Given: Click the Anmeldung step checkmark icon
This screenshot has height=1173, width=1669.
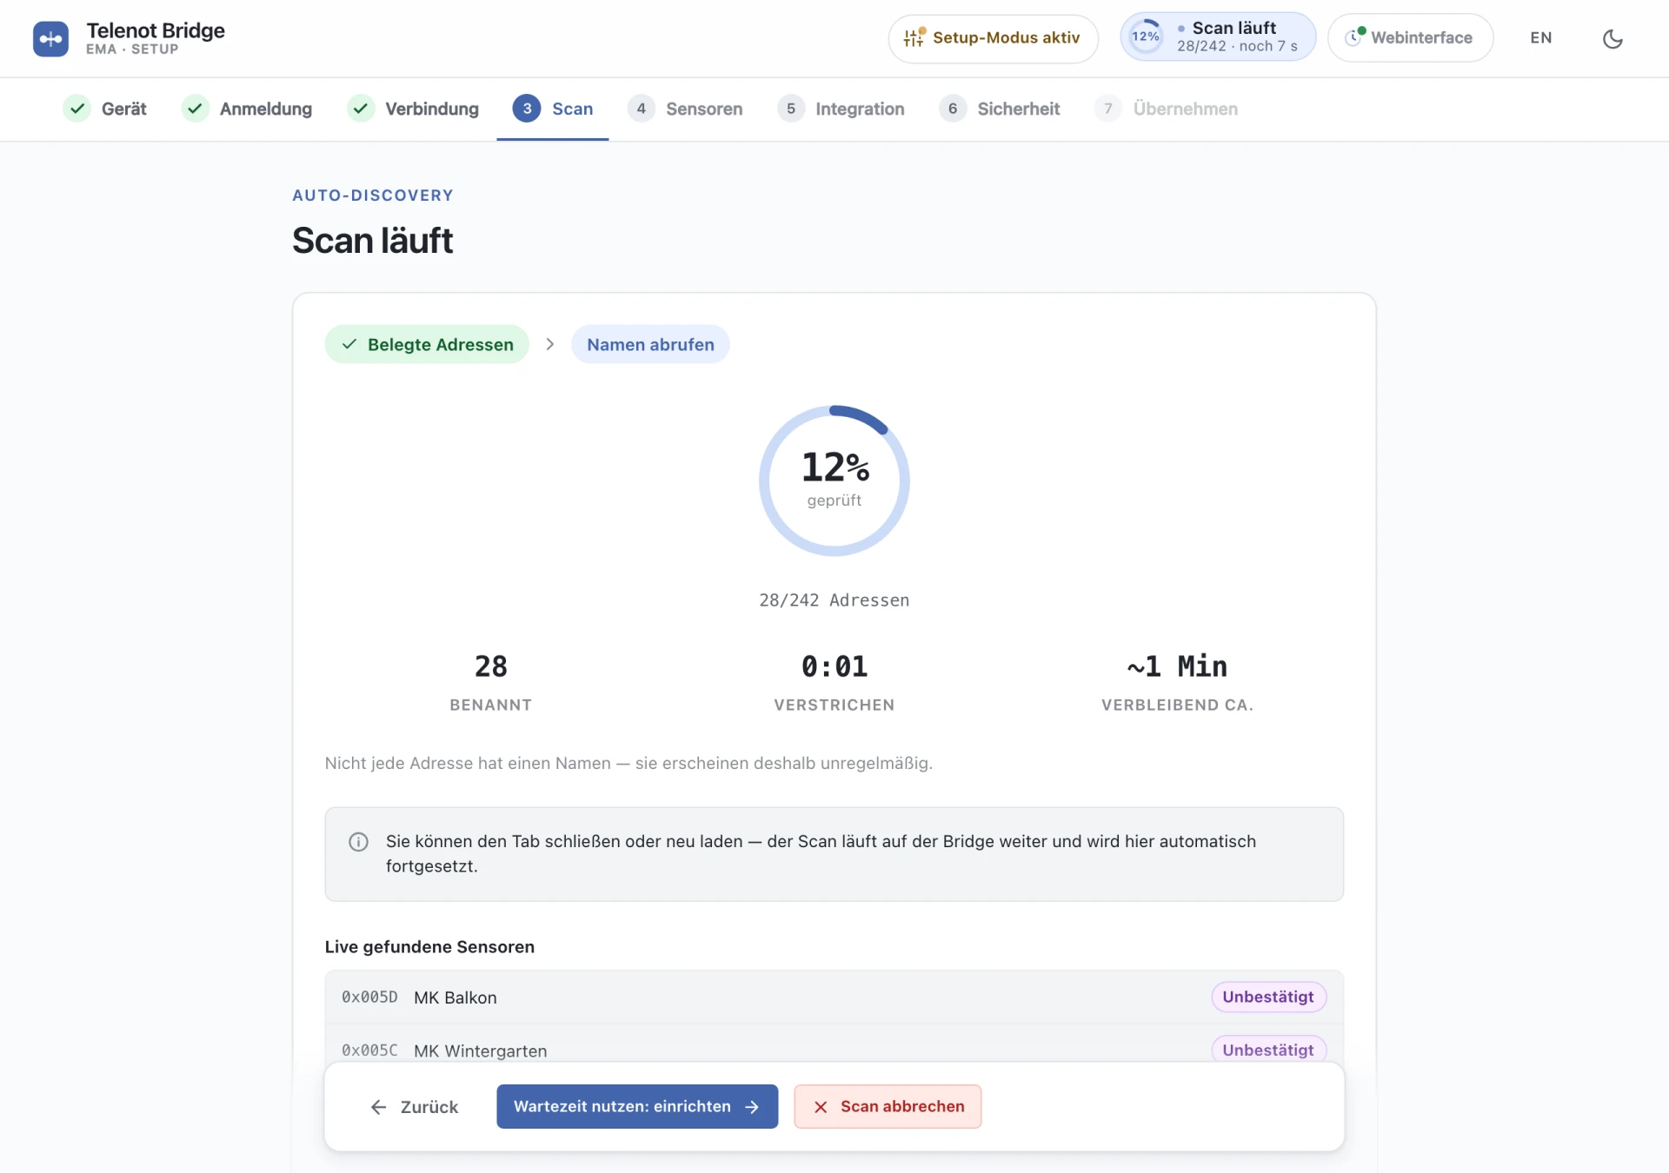Looking at the screenshot, I should 196,109.
